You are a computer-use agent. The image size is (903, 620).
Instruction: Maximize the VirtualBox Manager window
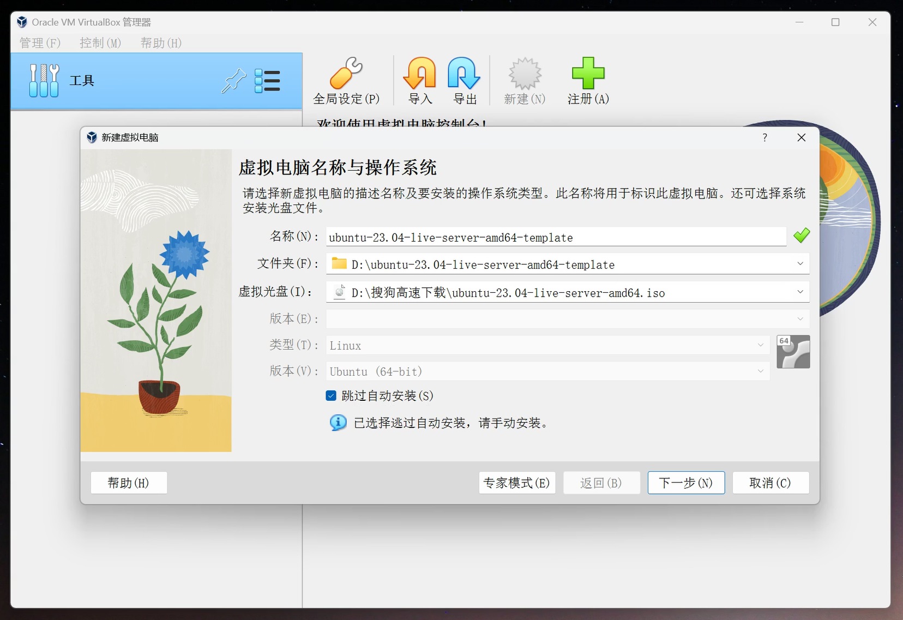tap(835, 22)
